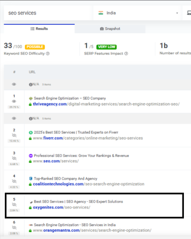Click the green lock icon beside oxygenites.com
Image resolution: width=191 pixels, height=239 pixels.
click(x=30, y=208)
